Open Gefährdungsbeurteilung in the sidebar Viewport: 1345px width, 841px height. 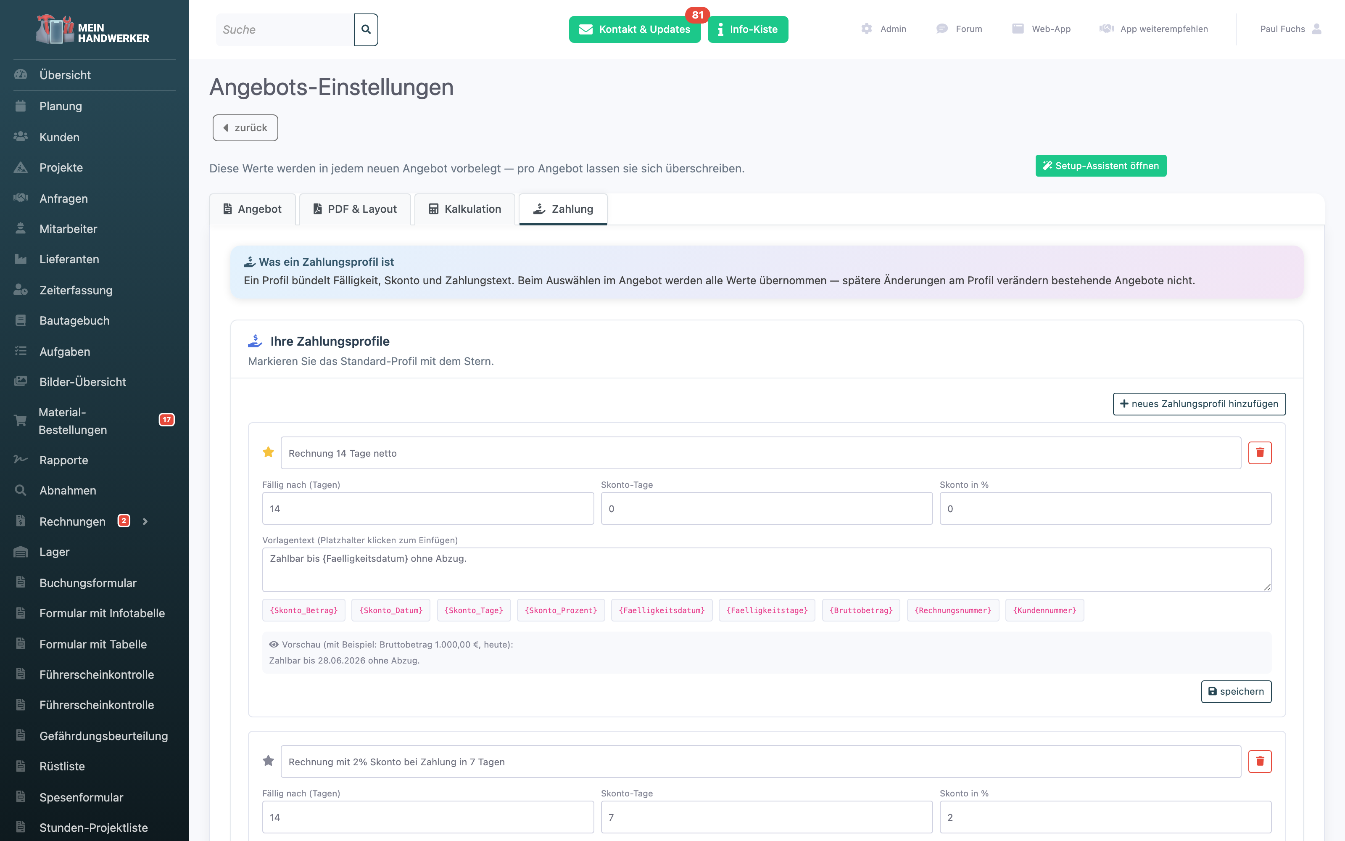(x=103, y=736)
